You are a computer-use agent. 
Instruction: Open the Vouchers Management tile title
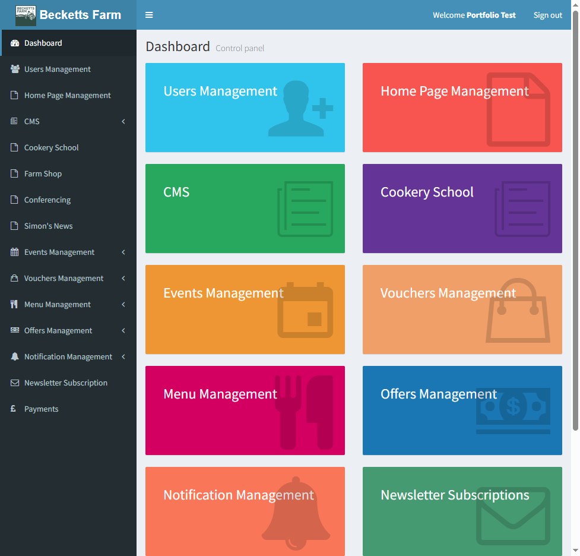point(448,293)
